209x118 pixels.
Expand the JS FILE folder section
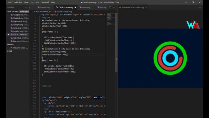pos(9,51)
